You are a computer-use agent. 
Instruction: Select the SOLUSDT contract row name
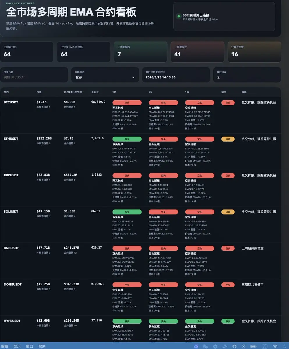(11, 211)
